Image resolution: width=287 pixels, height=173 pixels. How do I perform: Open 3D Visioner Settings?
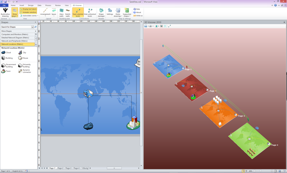pos(110,12)
